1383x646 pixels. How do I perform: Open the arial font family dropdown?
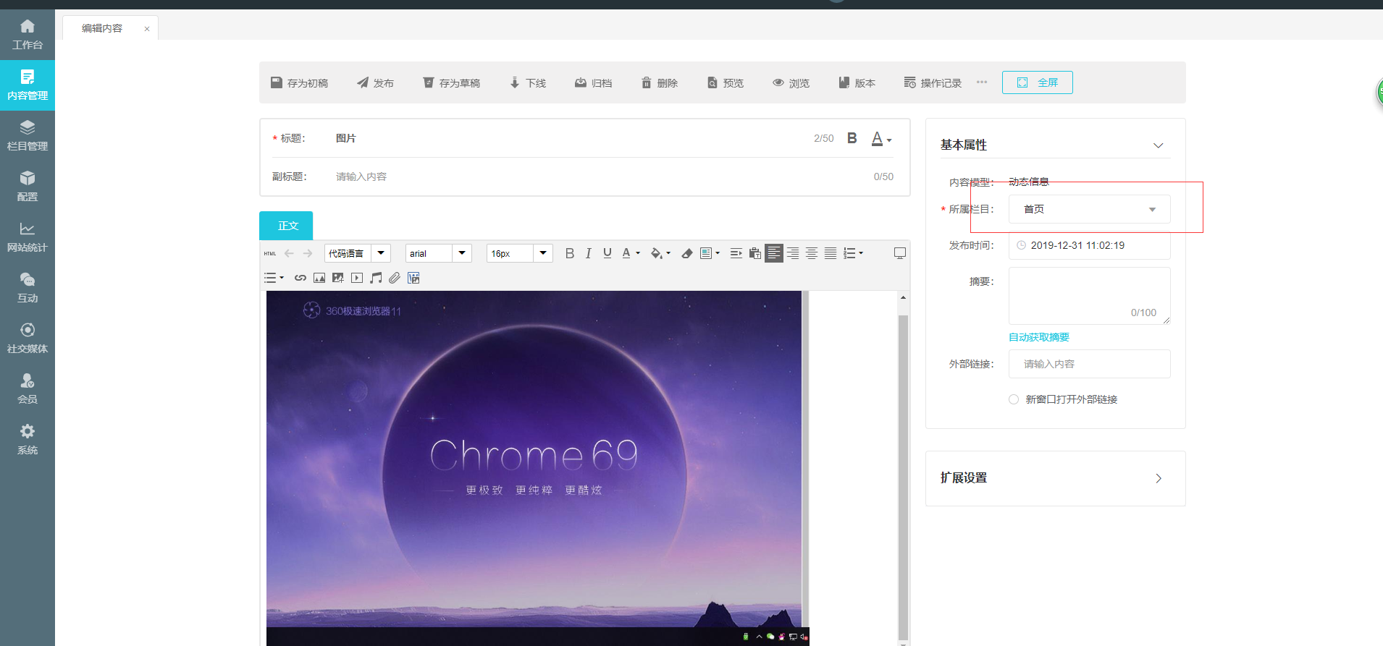[438, 253]
